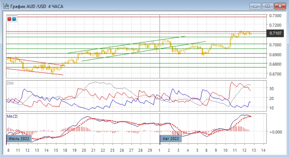This screenshot has height=157, width=289.
Task: Click the window title График AUD/USD 4 ЧАСА
Action: pos(36,6)
